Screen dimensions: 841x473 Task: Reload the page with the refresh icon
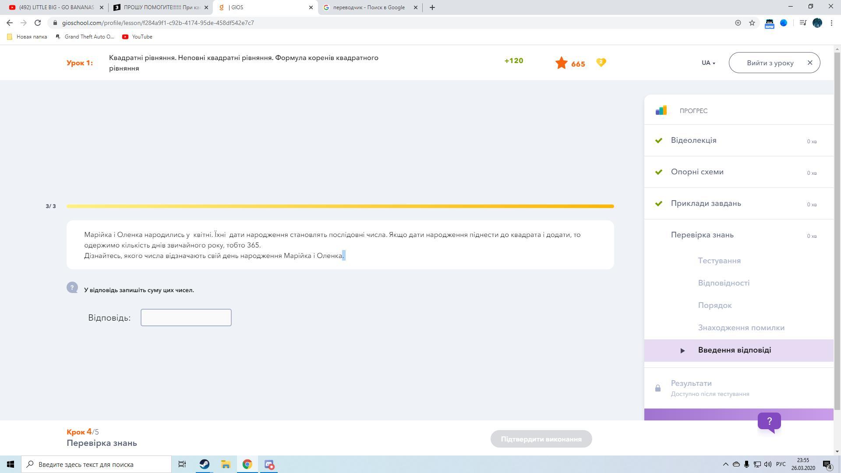click(38, 23)
